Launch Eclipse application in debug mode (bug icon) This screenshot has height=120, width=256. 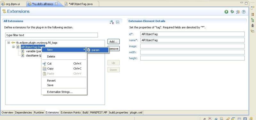point(232,12)
